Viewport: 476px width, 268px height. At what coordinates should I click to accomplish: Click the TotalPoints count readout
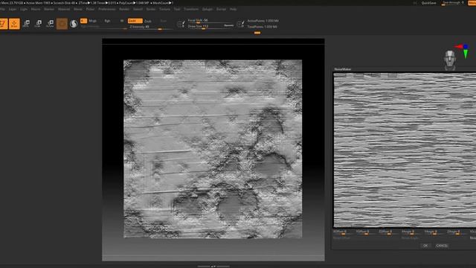262,27
